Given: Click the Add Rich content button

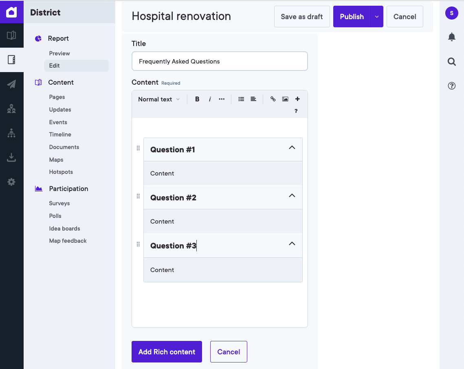Looking at the screenshot, I should [167, 351].
